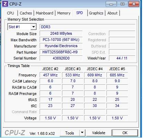Click the restore window button

click(122, 4)
